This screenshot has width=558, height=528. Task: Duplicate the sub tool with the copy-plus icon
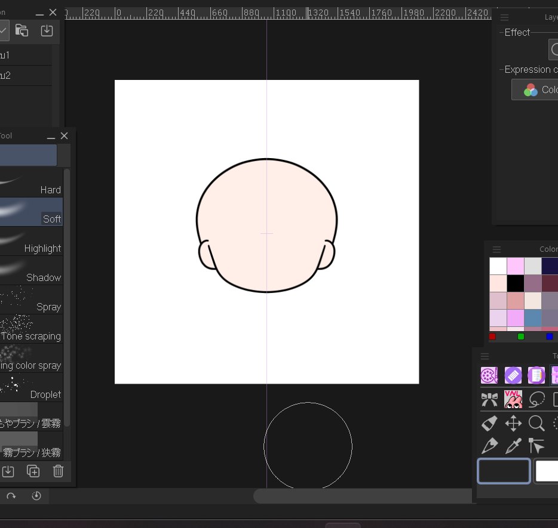pyautogui.click(x=33, y=471)
